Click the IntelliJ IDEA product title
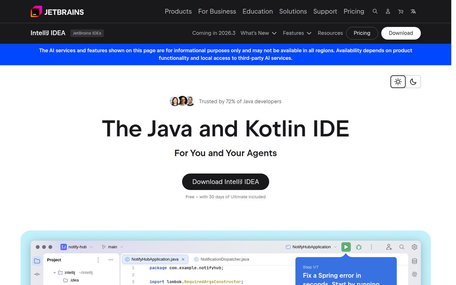456x285 pixels. point(48,33)
